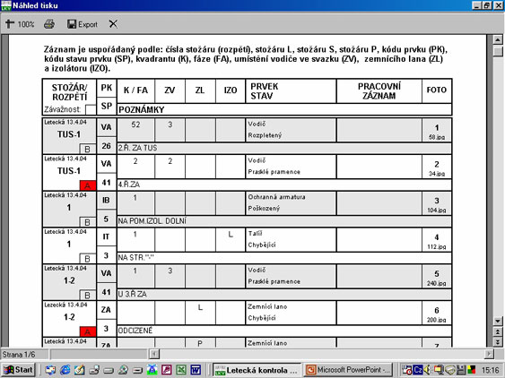Click the printer icon to print
The height and width of the screenshot is (378, 505).
click(x=49, y=24)
